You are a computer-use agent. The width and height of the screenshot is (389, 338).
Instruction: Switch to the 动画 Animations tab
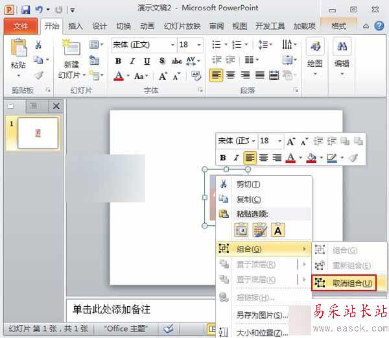click(147, 26)
